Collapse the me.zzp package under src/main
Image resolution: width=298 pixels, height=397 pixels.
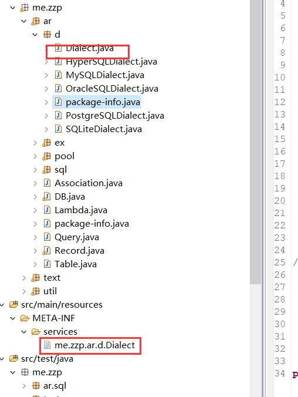coord(13,8)
